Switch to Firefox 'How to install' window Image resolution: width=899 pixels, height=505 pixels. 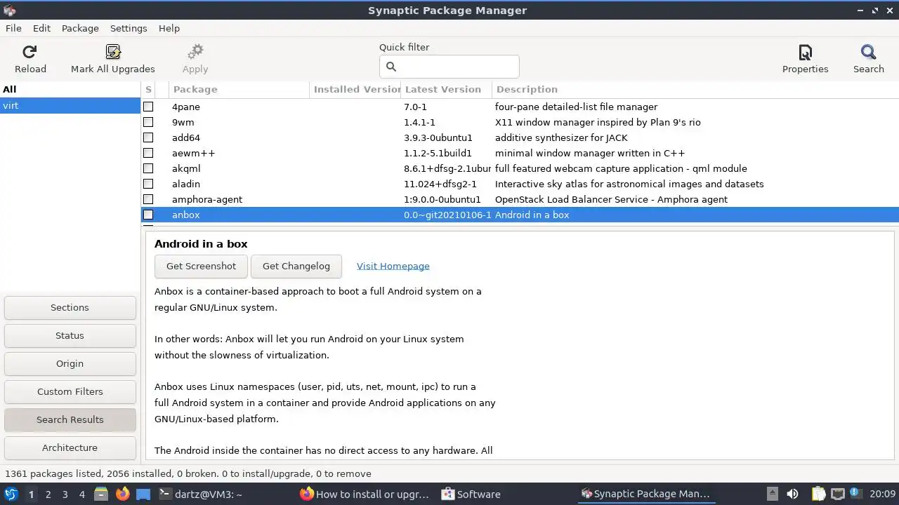click(365, 494)
